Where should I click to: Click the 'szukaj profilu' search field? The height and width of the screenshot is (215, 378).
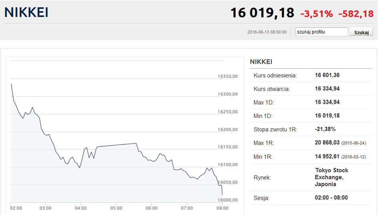pyautogui.click(x=322, y=32)
